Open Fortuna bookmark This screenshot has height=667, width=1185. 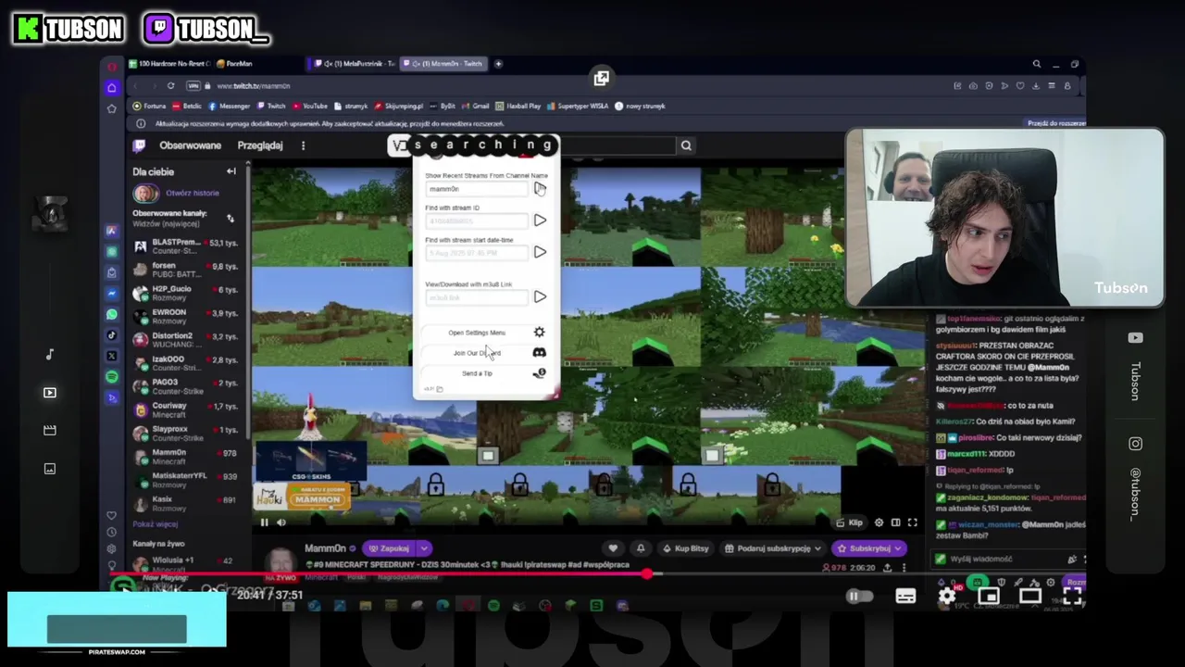coord(150,106)
